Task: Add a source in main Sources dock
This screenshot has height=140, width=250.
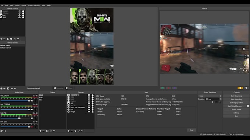Action: 68,131
